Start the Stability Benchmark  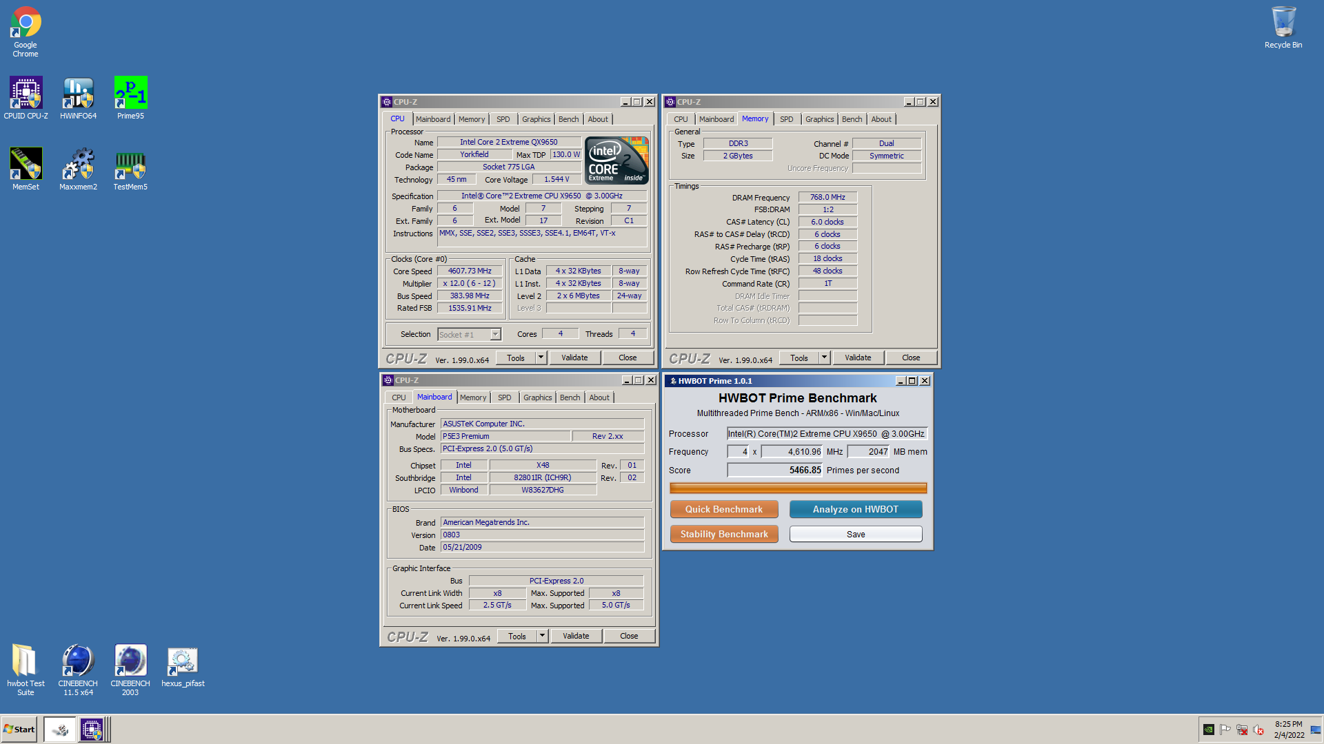[724, 534]
